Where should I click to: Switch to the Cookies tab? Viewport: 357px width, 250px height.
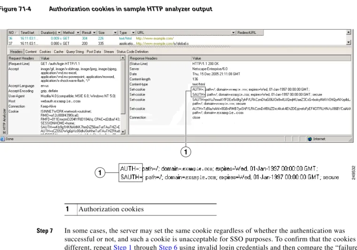point(45,52)
